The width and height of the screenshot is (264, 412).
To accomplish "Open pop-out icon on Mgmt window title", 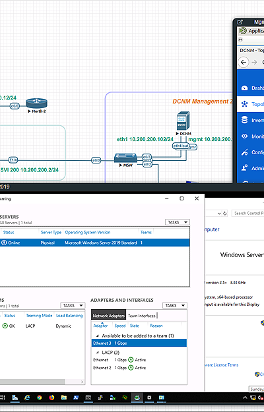I will click(240, 22).
